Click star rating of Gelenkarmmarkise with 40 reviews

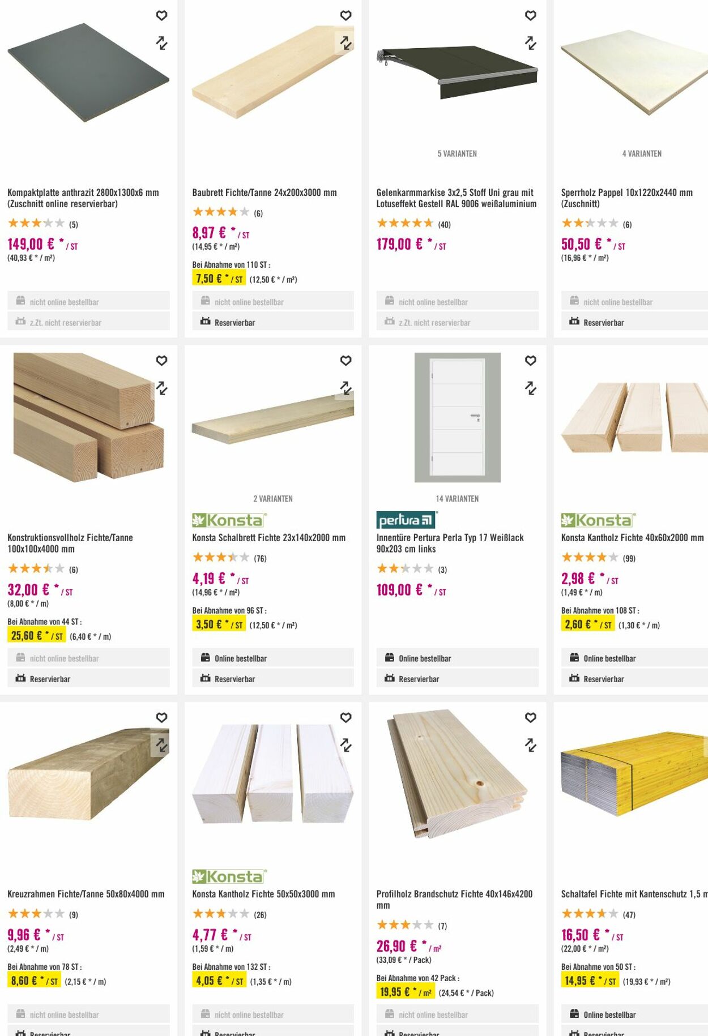tap(405, 224)
